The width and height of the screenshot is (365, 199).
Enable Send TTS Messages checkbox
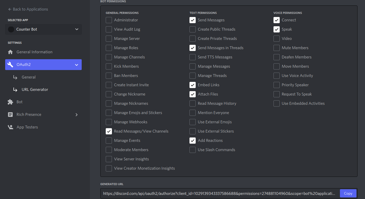click(x=193, y=57)
